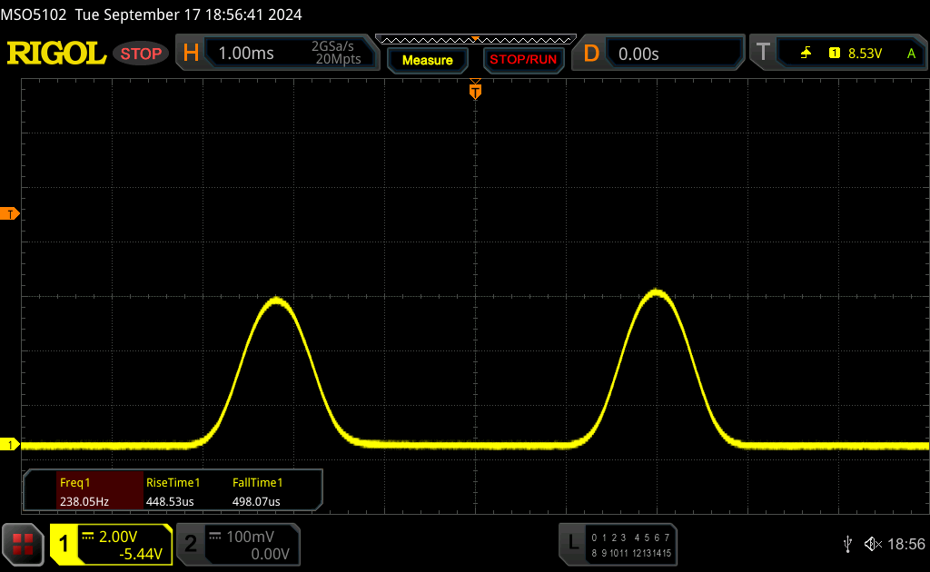Open the trigger T settings
The width and height of the screenshot is (930, 572).
pyautogui.click(x=763, y=52)
